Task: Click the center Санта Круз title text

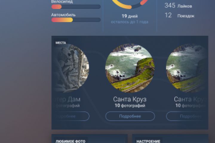Action: point(130,99)
